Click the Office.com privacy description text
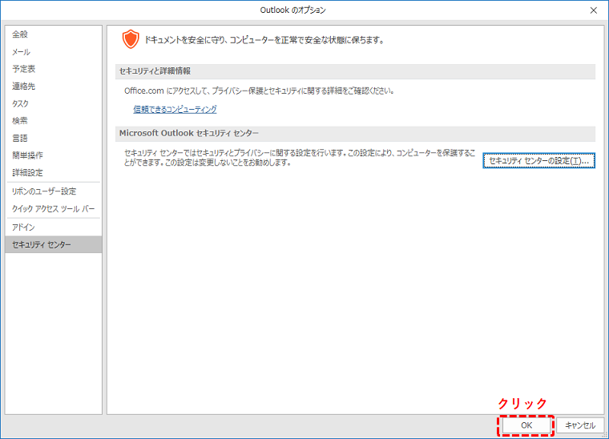The height and width of the screenshot is (439, 609). point(260,91)
